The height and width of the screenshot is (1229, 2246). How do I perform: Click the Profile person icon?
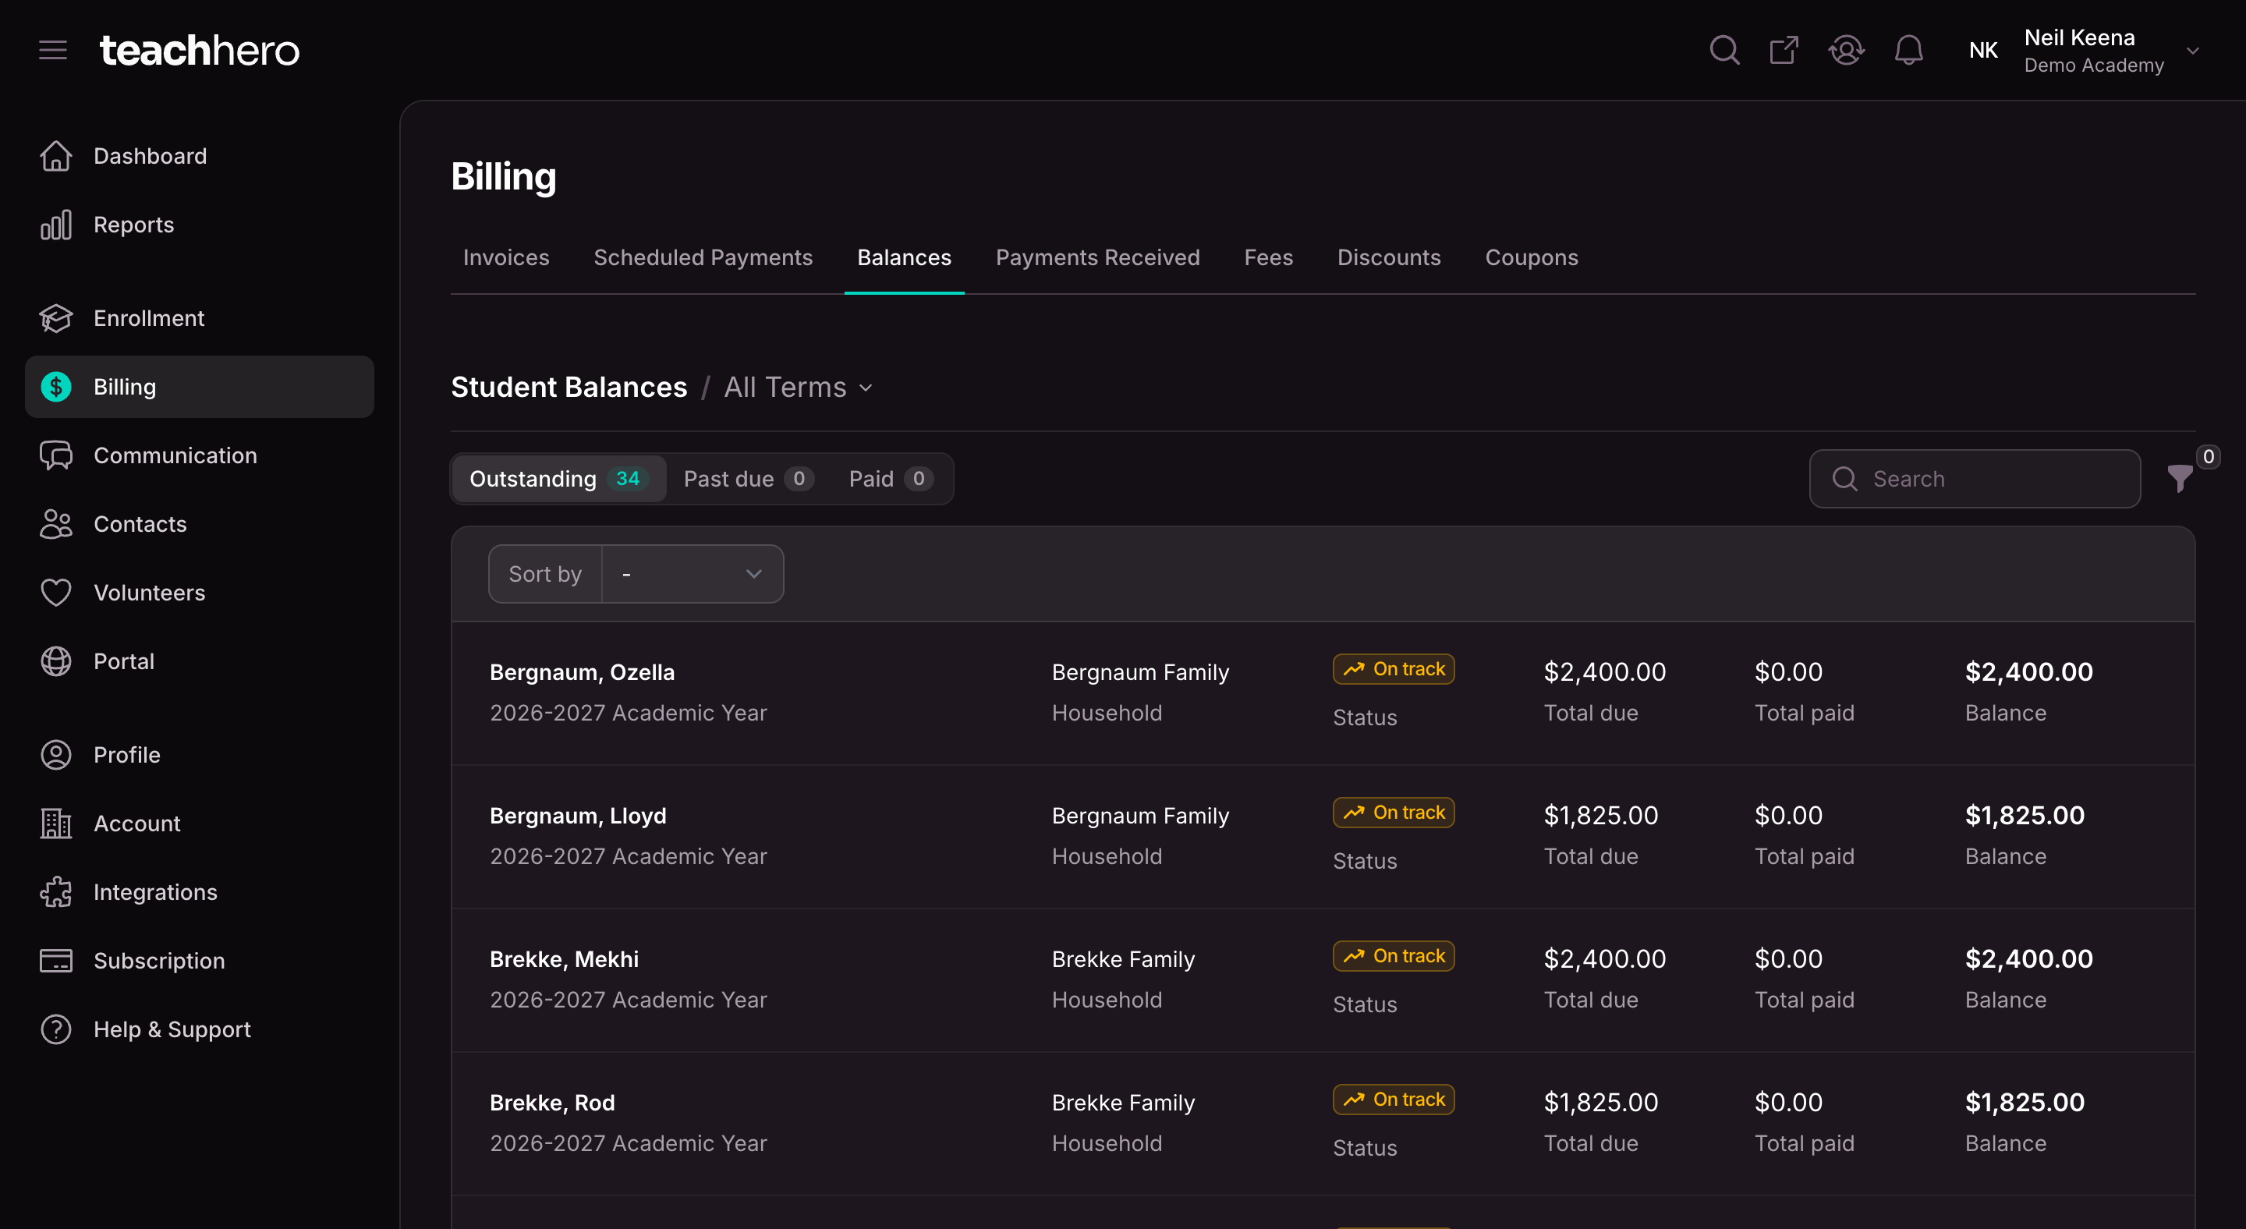coord(56,755)
